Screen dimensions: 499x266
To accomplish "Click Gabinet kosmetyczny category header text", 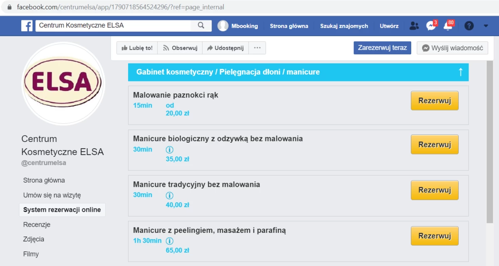I will pos(228,72).
